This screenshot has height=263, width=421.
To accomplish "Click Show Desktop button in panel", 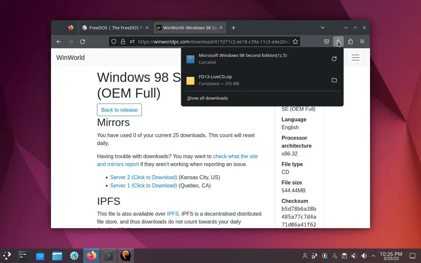I will [412, 256].
